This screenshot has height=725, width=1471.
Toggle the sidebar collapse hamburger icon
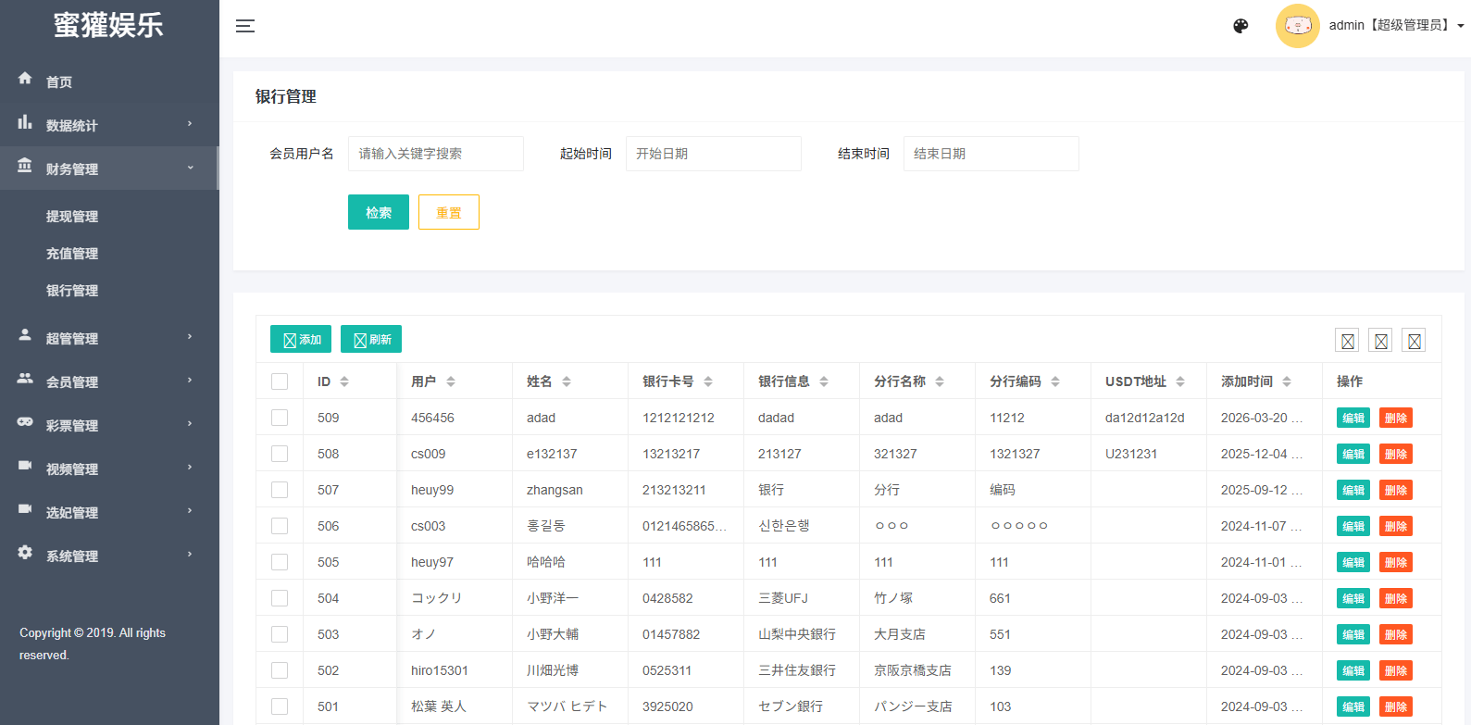(x=244, y=26)
